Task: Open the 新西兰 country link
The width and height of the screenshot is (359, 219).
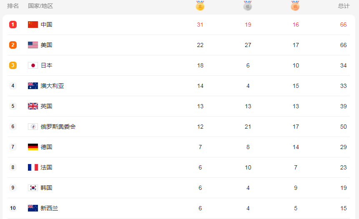Action: coord(49,208)
